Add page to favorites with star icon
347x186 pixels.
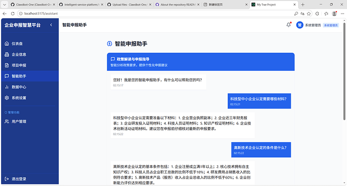tap(309, 14)
